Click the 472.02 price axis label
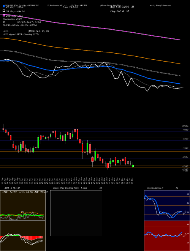190x251 pixels. point(186,130)
